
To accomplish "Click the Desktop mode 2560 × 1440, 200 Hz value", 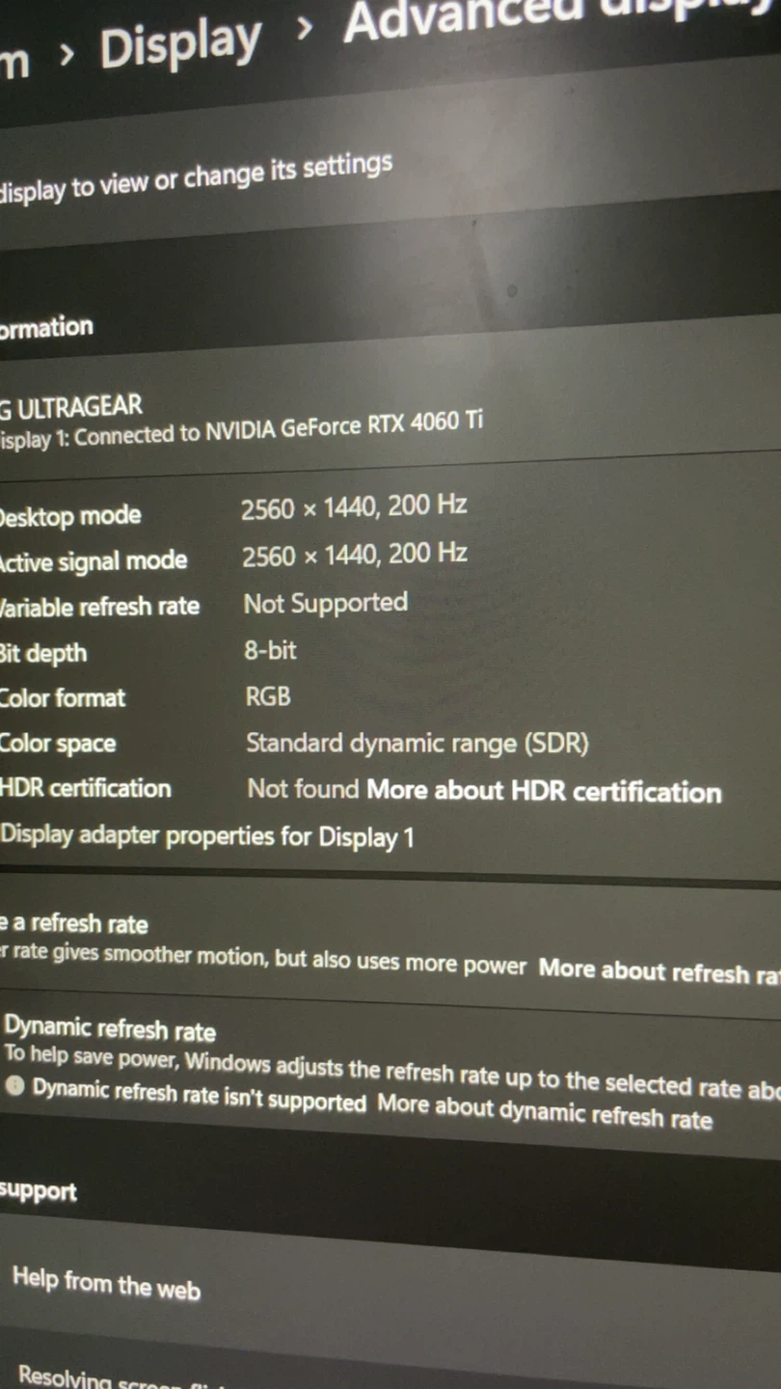I will pos(354,506).
